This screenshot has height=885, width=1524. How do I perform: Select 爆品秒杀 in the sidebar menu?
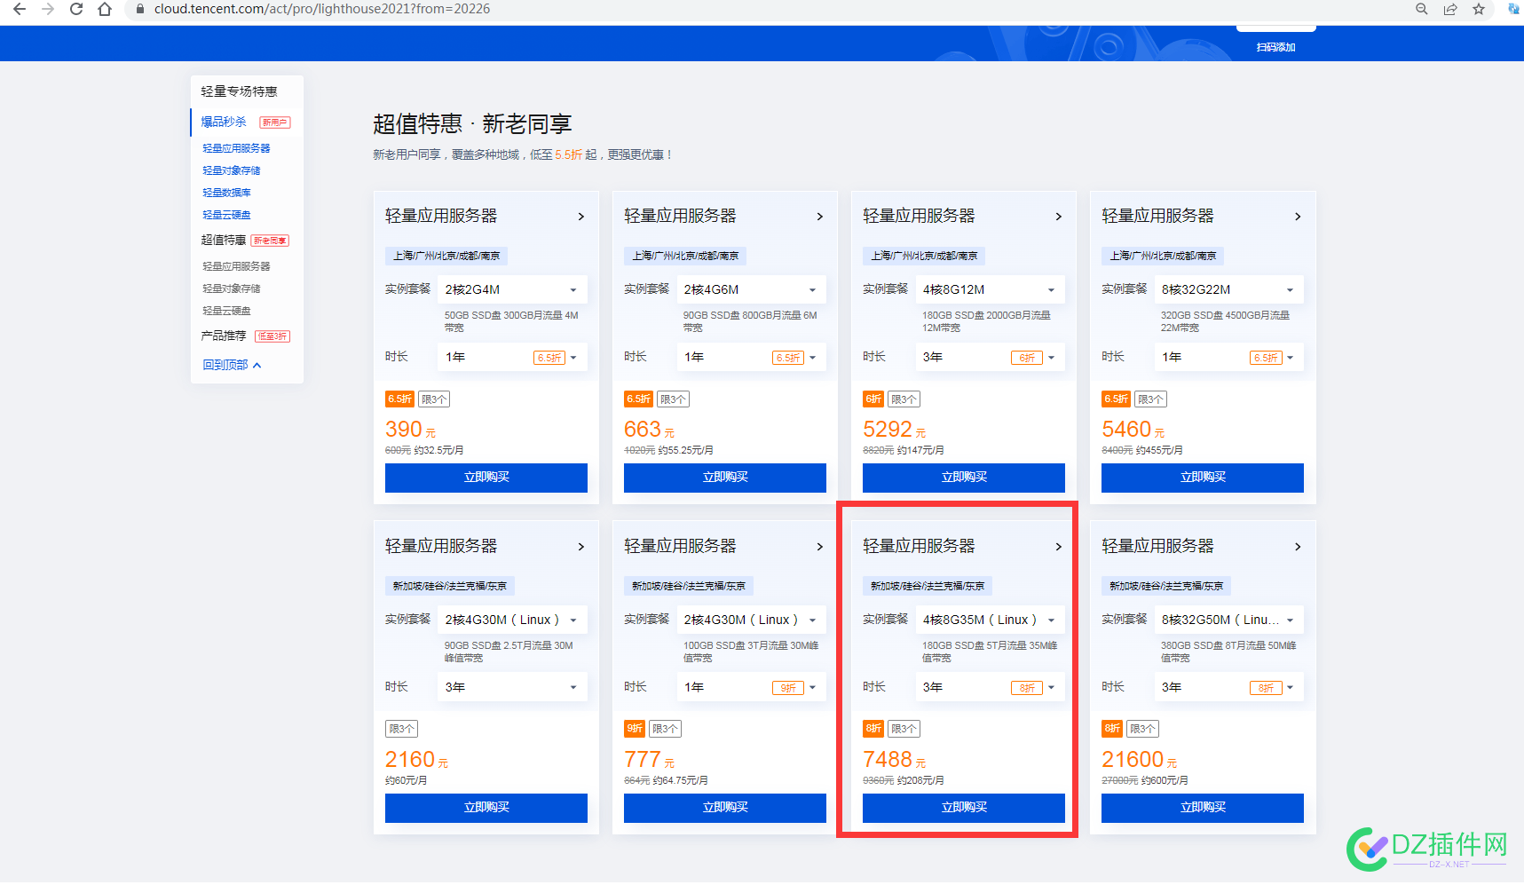[224, 122]
